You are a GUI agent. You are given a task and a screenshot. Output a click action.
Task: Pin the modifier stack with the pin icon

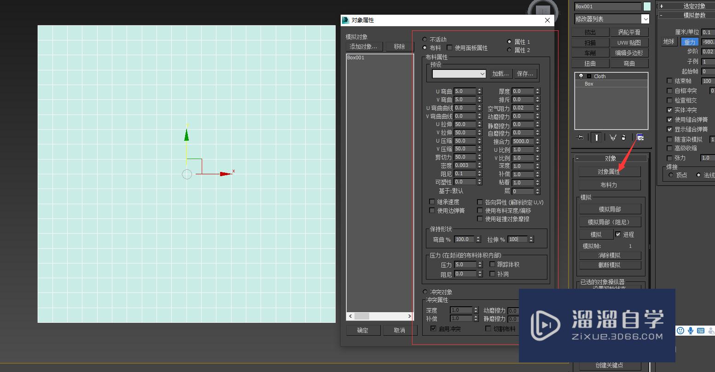[x=581, y=137]
